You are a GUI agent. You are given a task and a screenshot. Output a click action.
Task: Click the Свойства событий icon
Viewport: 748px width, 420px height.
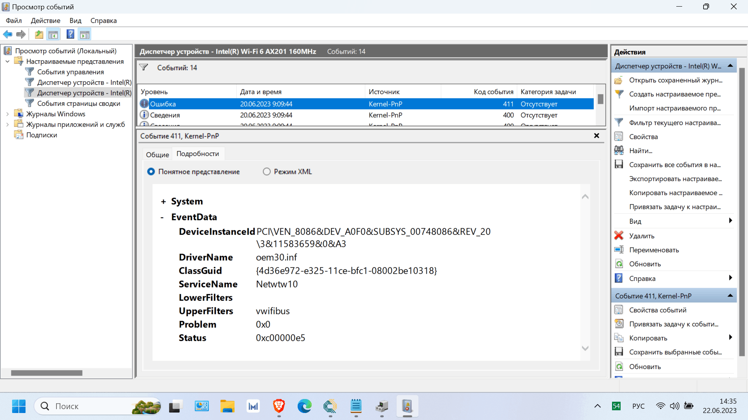(619, 310)
